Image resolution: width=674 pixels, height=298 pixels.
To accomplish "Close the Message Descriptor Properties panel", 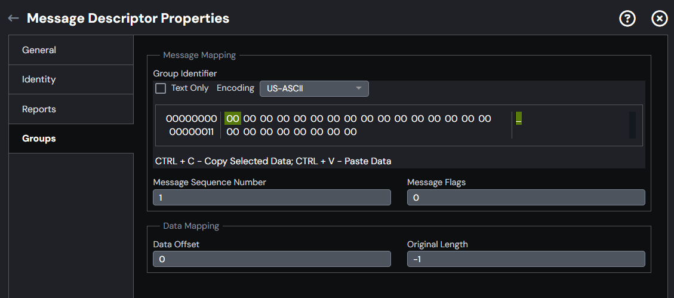I will coord(660,19).
